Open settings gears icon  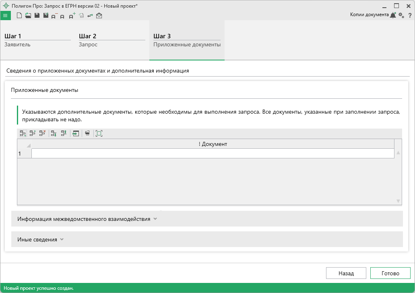click(401, 15)
